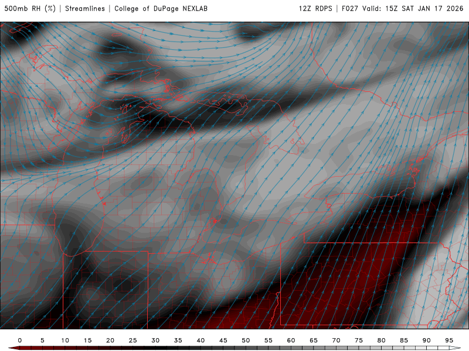The height and width of the screenshot is (351, 469).
Task: Click the "85" label on color scale
Action: (x=404, y=340)
